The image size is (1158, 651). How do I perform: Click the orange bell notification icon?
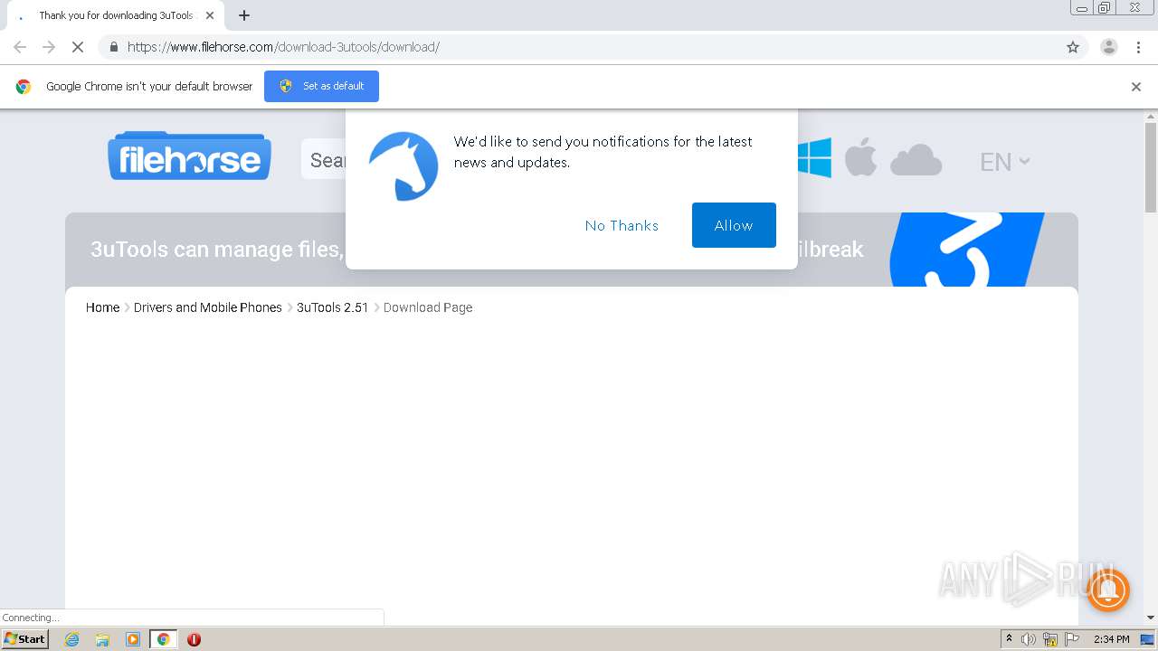pyautogui.click(x=1107, y=590)
